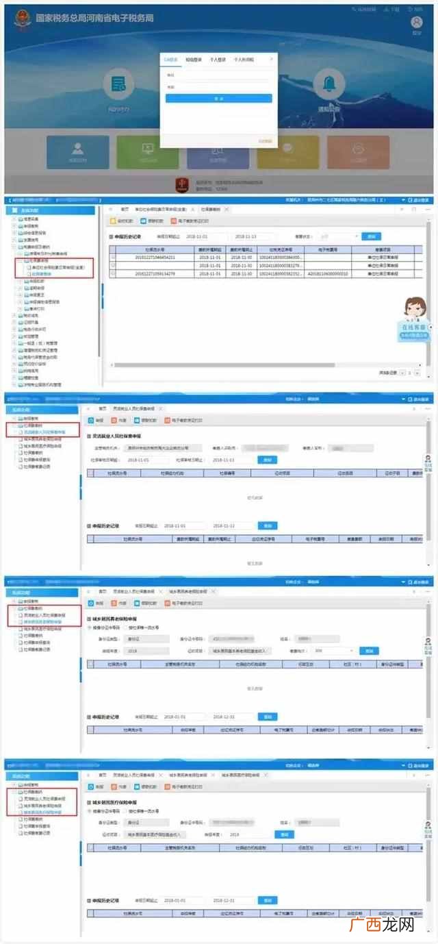Select 按社保唯一流水号 radio in 养老保险申报 screen
The width and height of the screenshot is (438, 944).
[x=125, y=628]
